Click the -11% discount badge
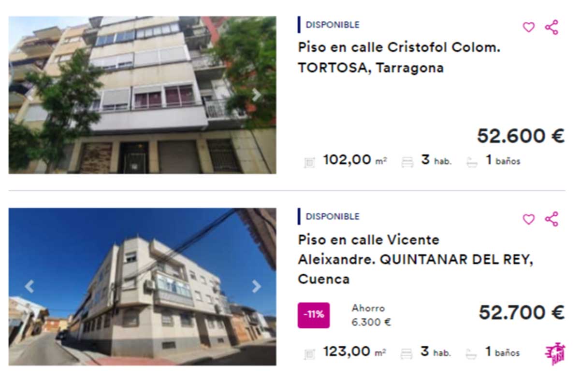 tap(314, 315)
